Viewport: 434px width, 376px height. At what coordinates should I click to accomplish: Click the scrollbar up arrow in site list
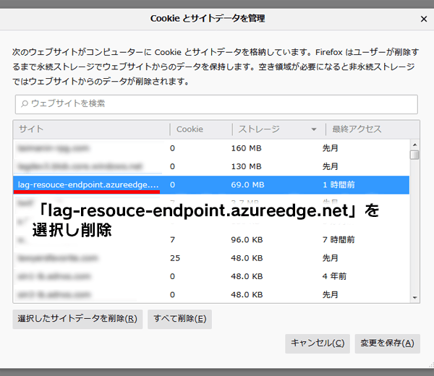point(414,145)
